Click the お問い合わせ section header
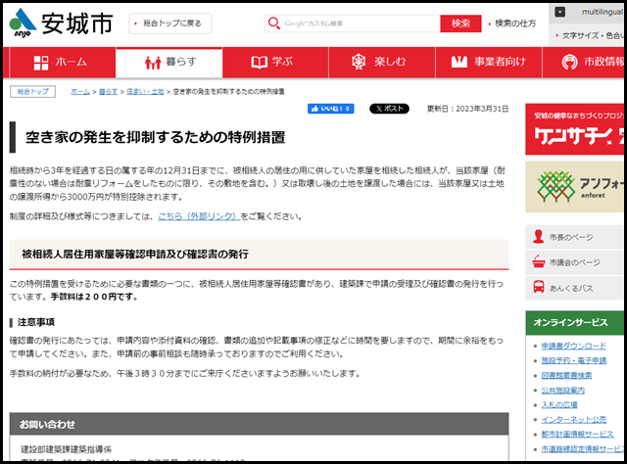 (259, 424)
